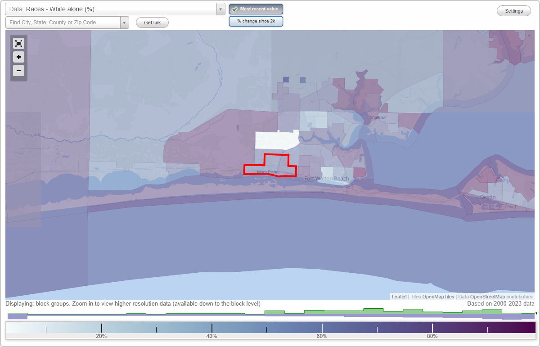The image size is (540, 347).
Task: Click the 'Get link' button
Action: pos(152,23)
